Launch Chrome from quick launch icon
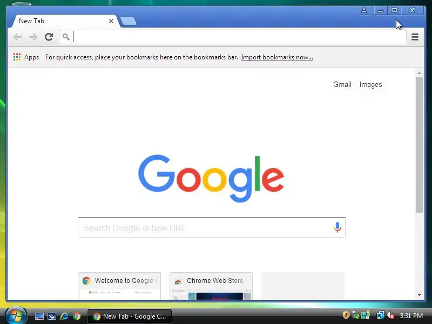432x324 pixels. coord(77,316)
